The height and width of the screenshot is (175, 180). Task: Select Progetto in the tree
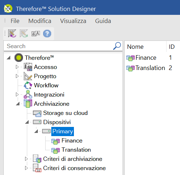pos(45,76)
